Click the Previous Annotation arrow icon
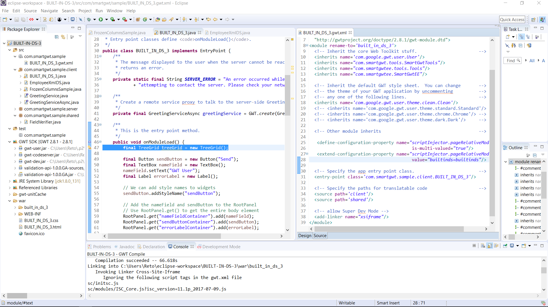The height and width of the screenshot is (307, 548). [x=196, y=19]
